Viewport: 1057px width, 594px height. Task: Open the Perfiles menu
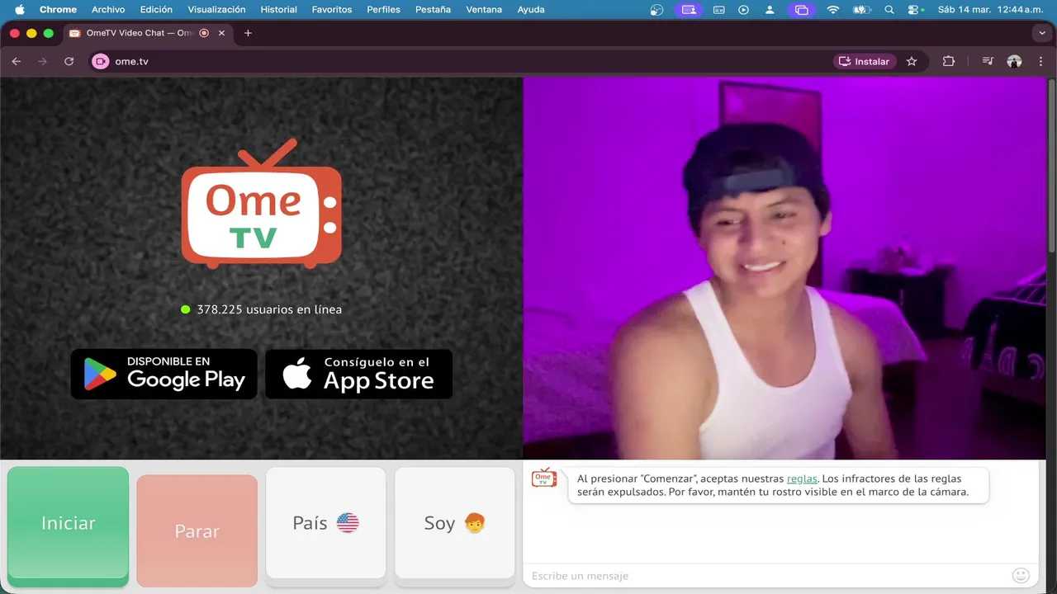[x=383, y=9]
